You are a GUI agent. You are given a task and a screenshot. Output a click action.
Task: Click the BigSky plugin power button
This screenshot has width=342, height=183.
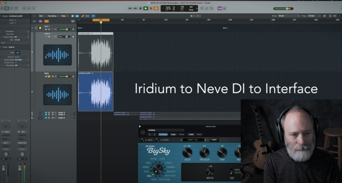click(143, 132)
